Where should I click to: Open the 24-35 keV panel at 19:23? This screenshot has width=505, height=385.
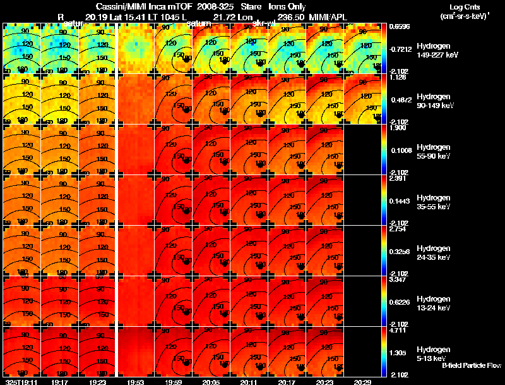pyautogui.click(x=97, y=251)
